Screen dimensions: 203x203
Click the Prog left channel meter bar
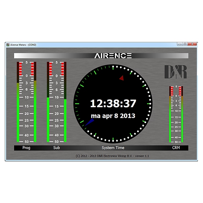pyautogui.click(x=18, y=102)
